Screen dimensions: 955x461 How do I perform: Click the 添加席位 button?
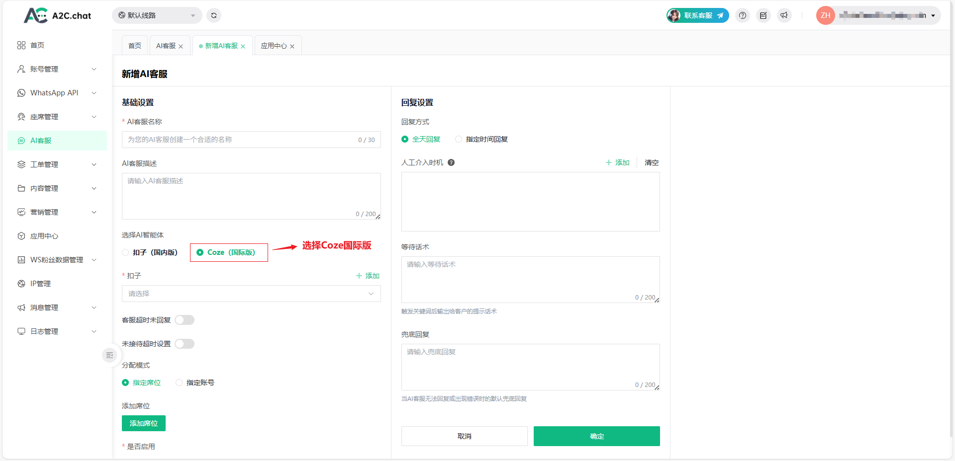click(144, 423)
